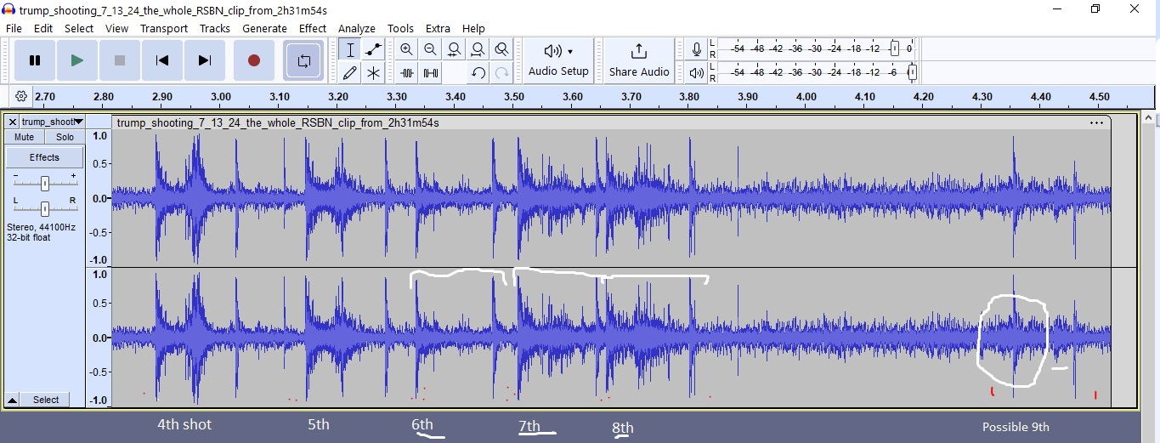Undo the last action
The image size is (1160, 443).
click(x=478, y=72)
